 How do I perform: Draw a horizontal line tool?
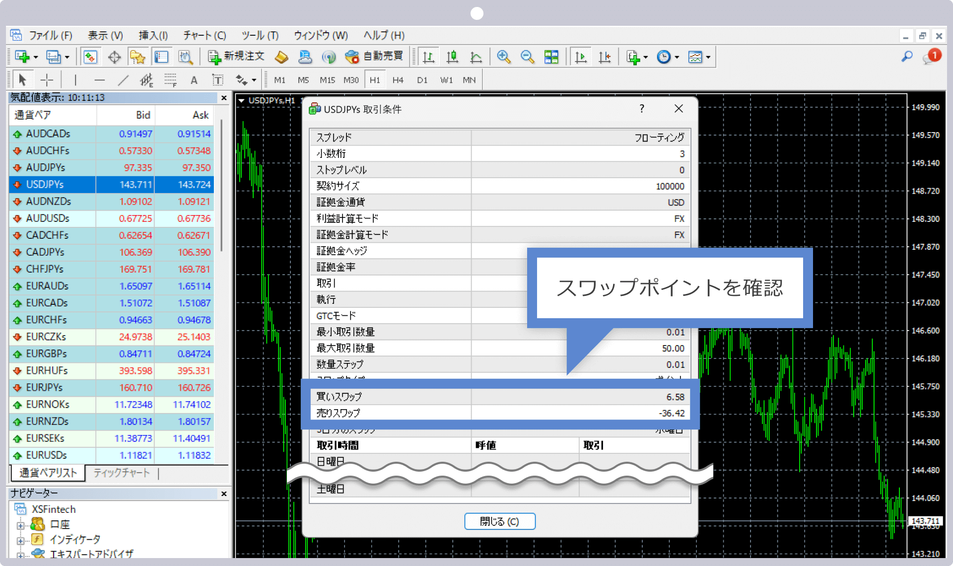[x=99, y=79]
